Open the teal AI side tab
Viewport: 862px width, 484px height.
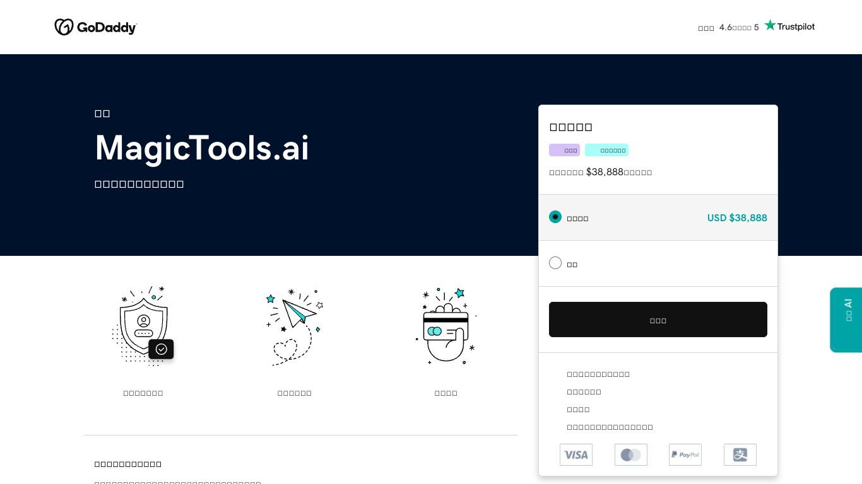[x=846, y=320]
